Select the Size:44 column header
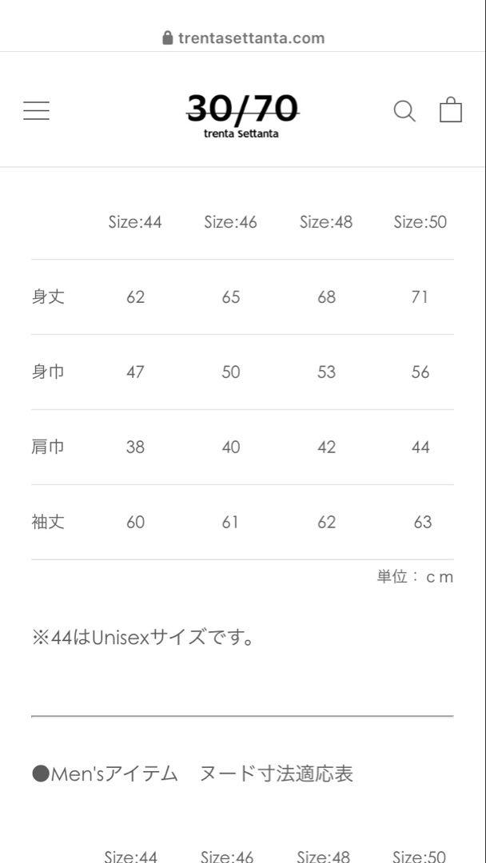Screen dimensions: 486x863 (x=135, y=222)
